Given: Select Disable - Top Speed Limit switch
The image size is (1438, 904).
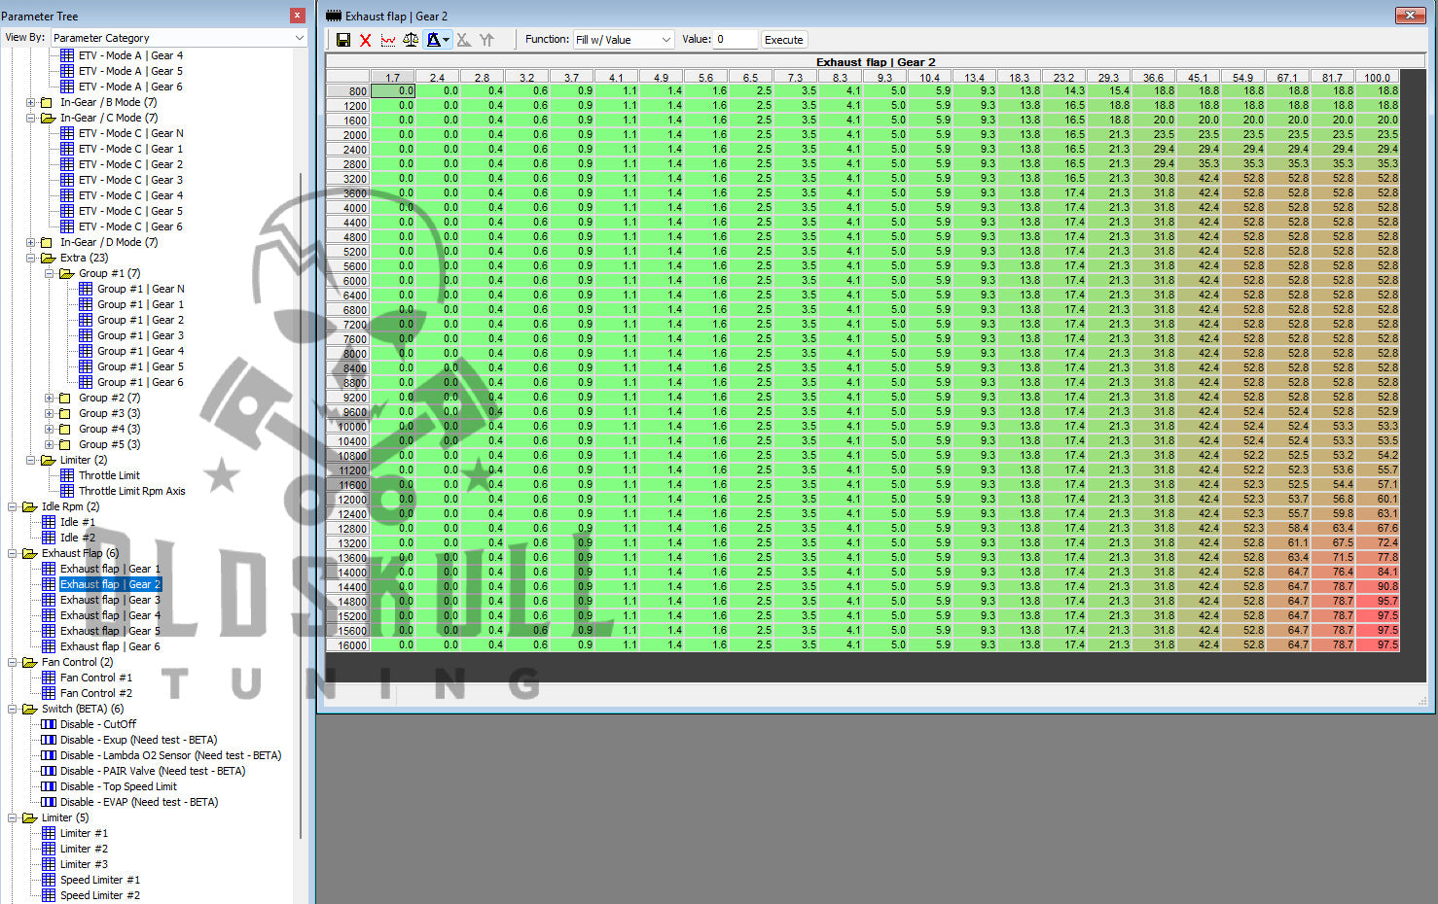Looking at the screenshot, I should click(x=118, y=786).
